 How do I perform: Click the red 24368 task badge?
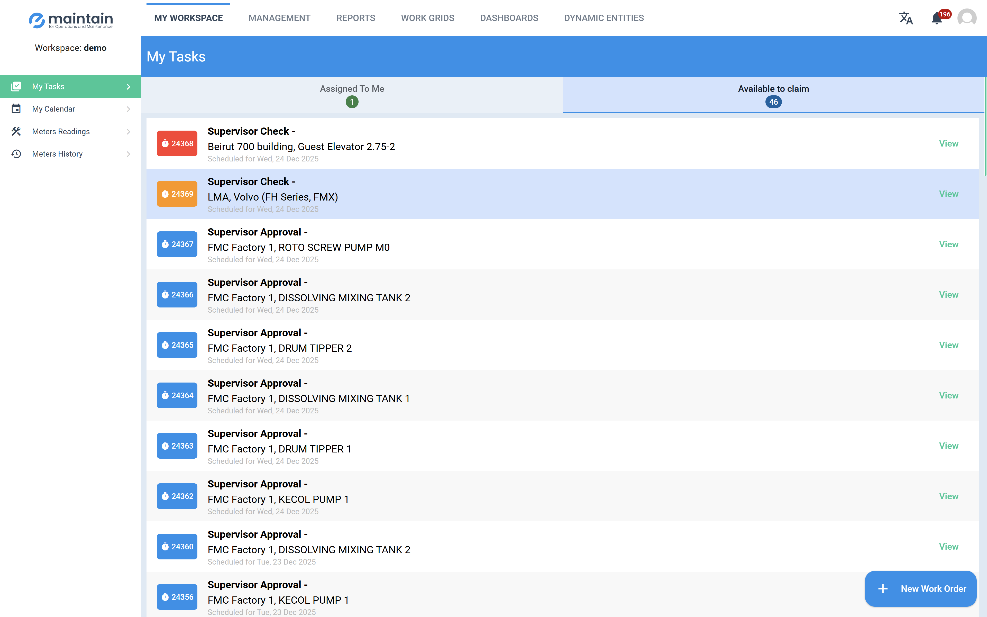[x=177, y=143]
